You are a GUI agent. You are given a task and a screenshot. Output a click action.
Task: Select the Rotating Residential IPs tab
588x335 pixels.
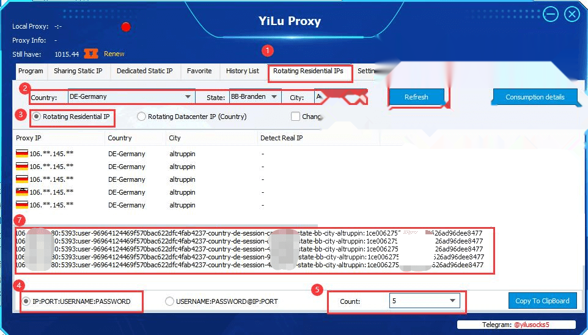pyautogui.click(x=308, y=71)
